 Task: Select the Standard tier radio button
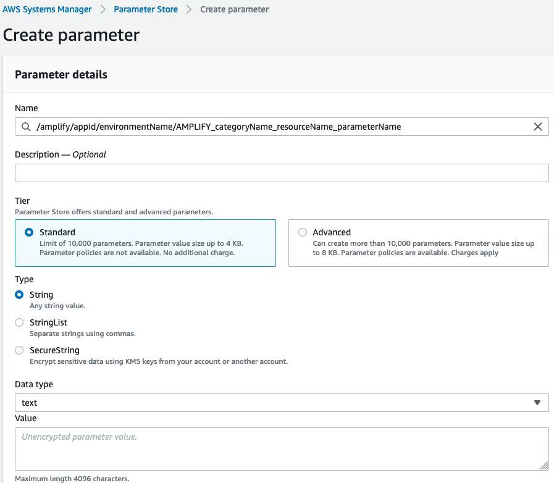pos(29,232)
